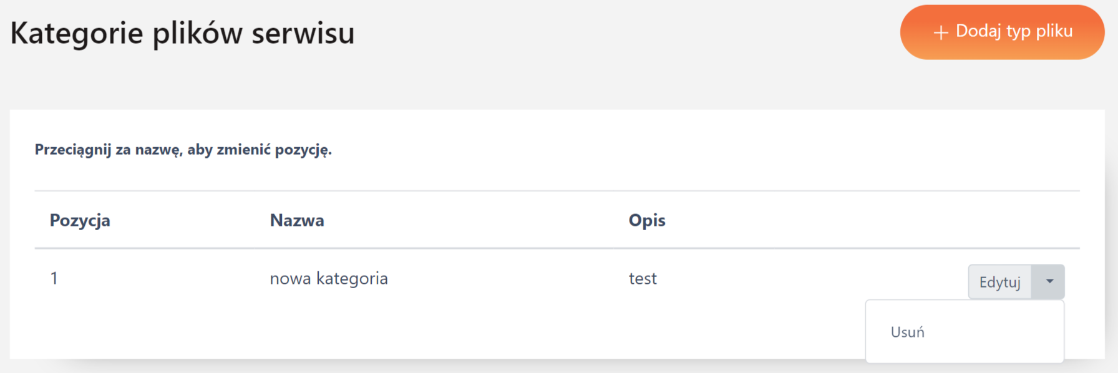Click the word 'plików' in the title

tap(197, 33)
